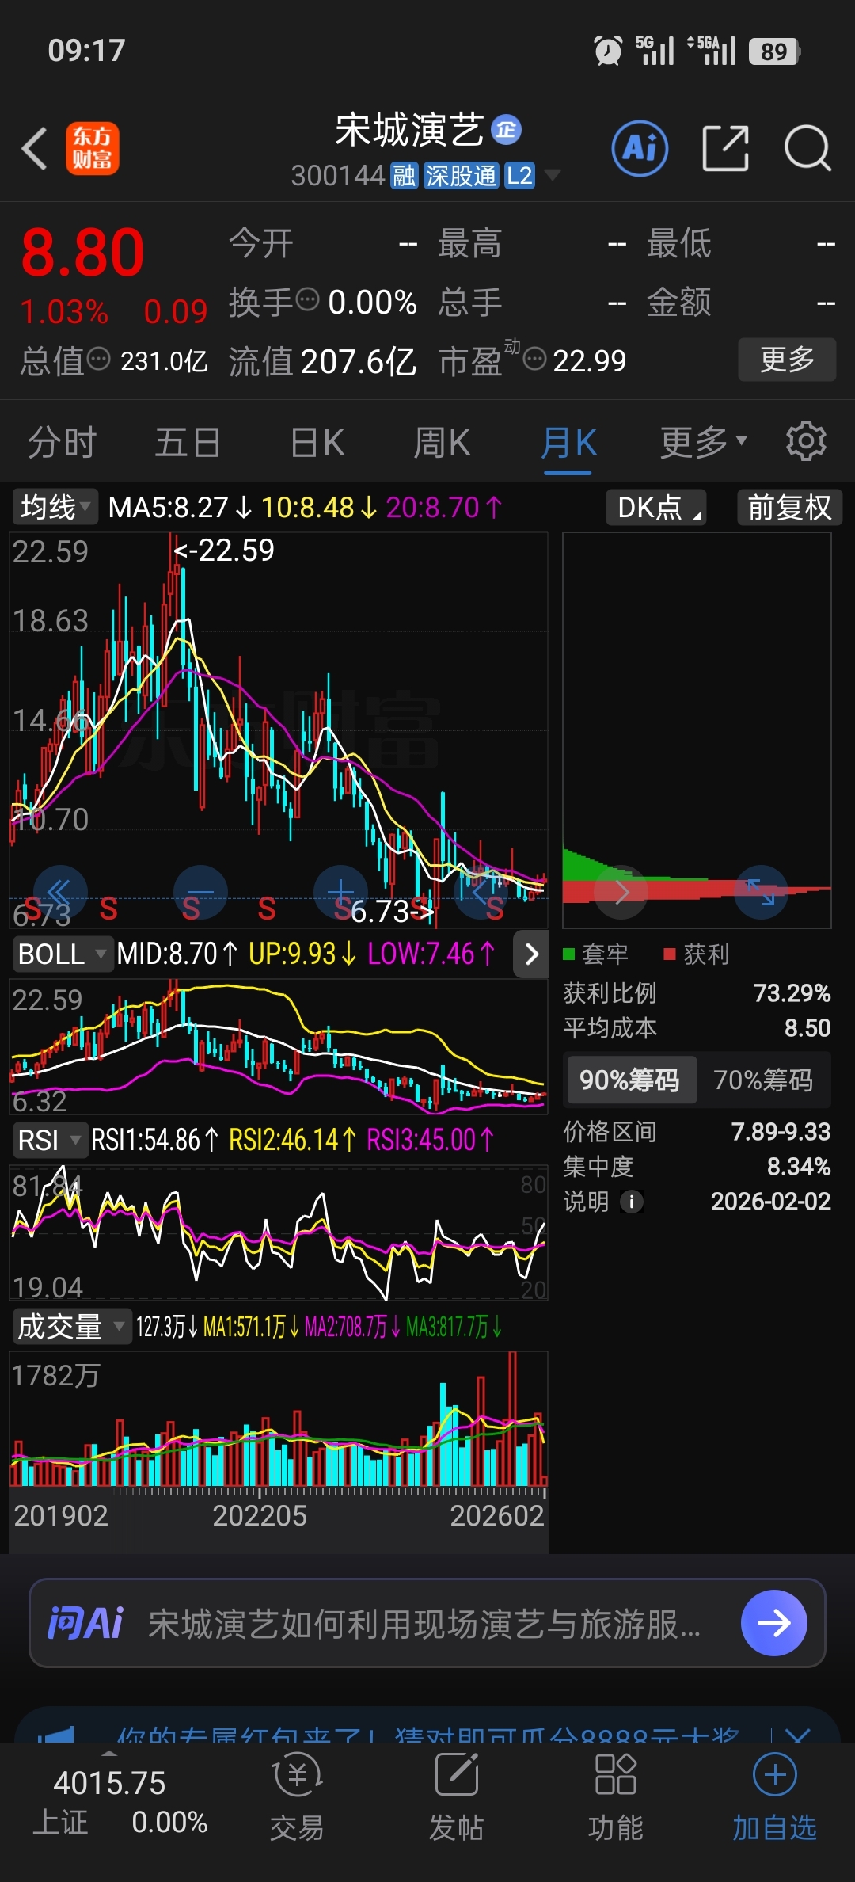Tap the 深股通 badge
This screenshot has width=855, height=1882.
[x=461, y=175]
